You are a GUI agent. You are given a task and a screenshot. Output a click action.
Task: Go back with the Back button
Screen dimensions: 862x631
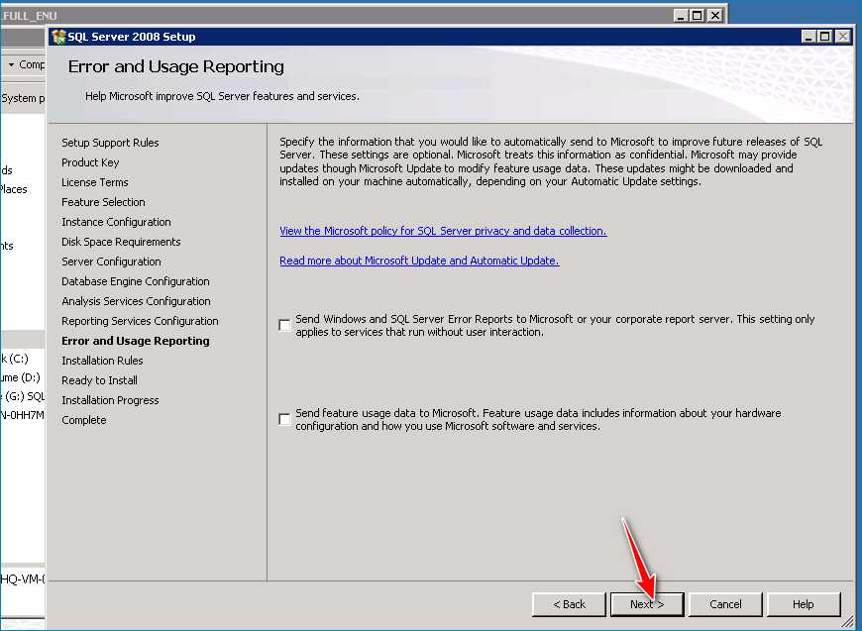click(569, 604)
